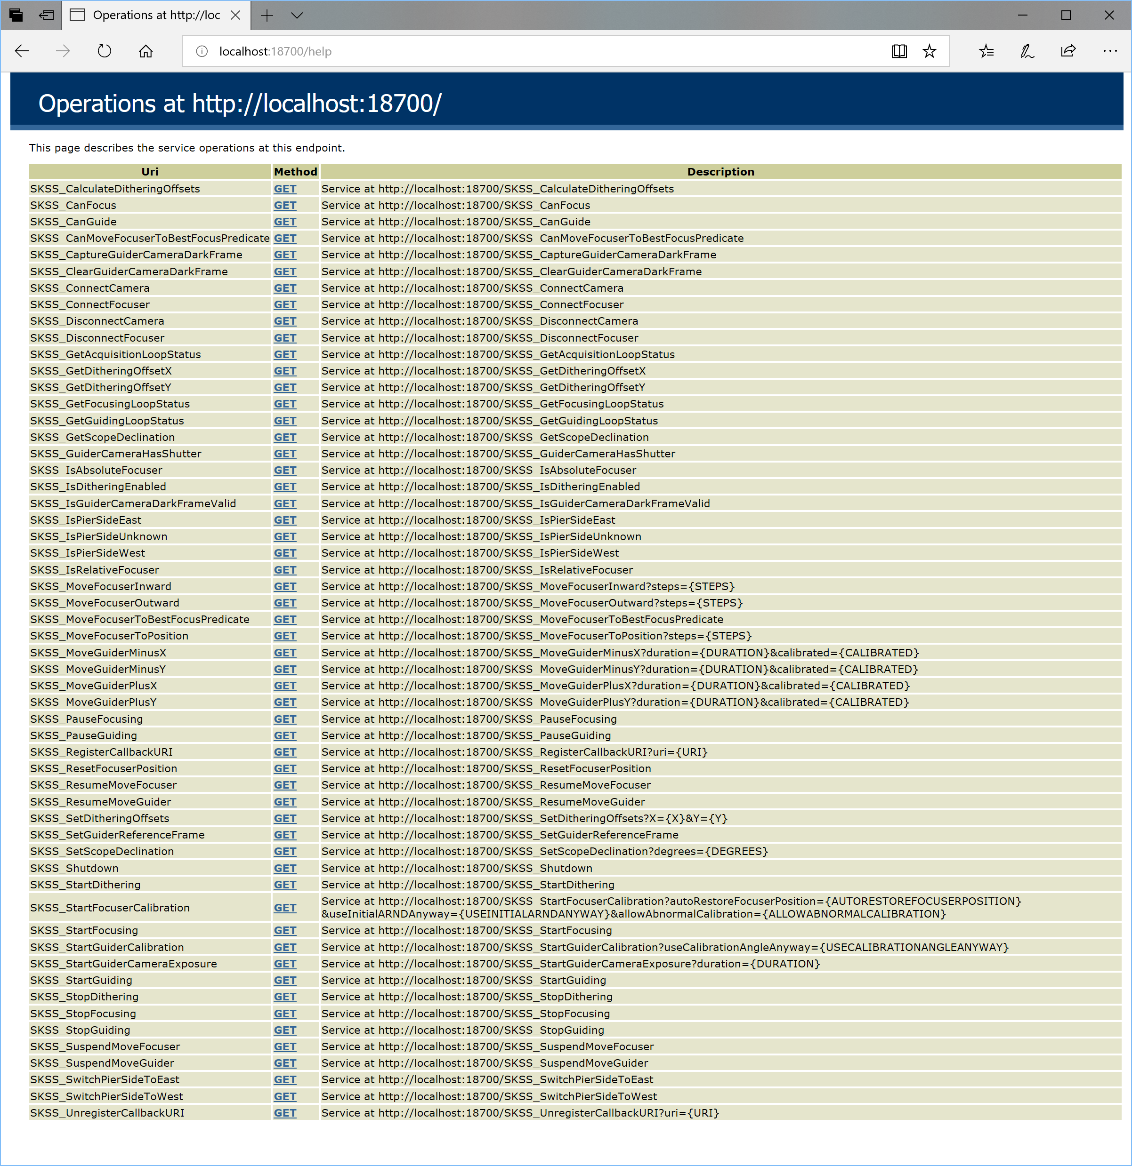The height and width of the screenshot is (1166, 1132).
Task: Open the tab preview chevron
Action: click(x=297, y=16)
